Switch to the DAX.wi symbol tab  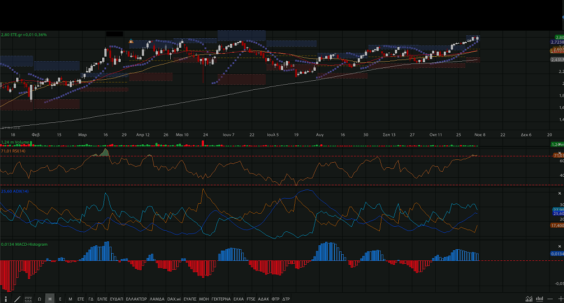pos(174,299)
